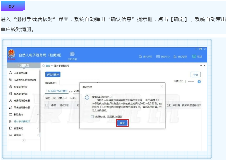Click the 0.00元 total amount value
226x162 pixels.
[x=73, y=98]
